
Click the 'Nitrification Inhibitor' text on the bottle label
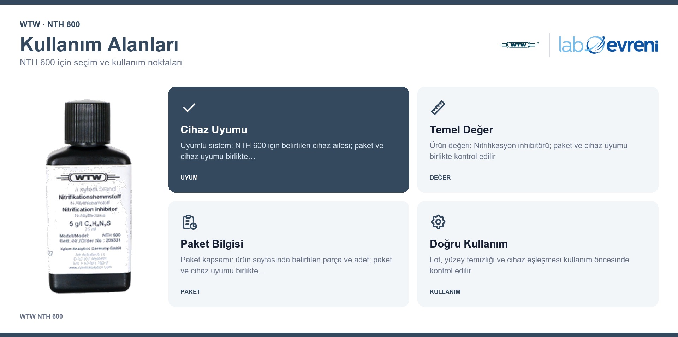[90, 209]
